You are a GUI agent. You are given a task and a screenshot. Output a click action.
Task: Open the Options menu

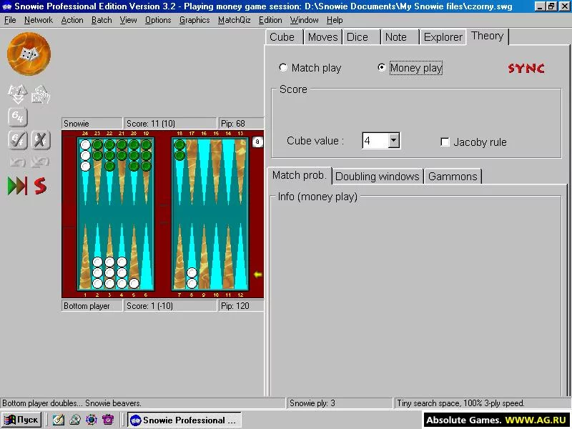158,20
